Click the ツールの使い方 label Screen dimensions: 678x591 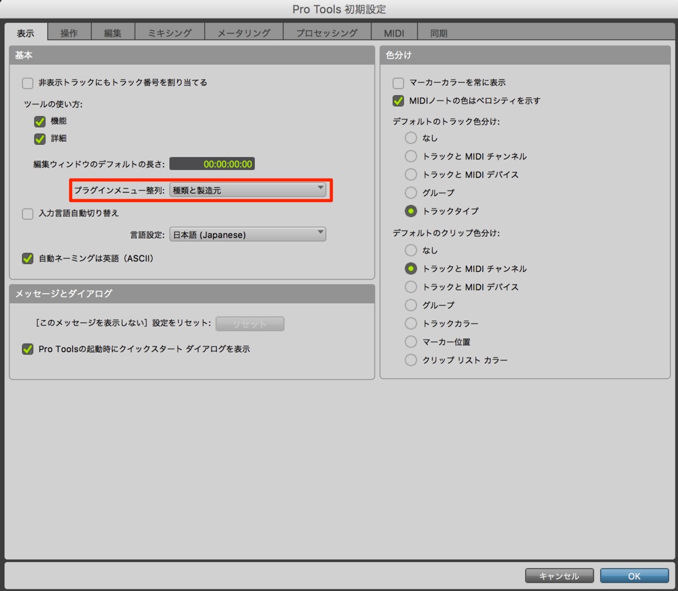(x=53, y=104)
